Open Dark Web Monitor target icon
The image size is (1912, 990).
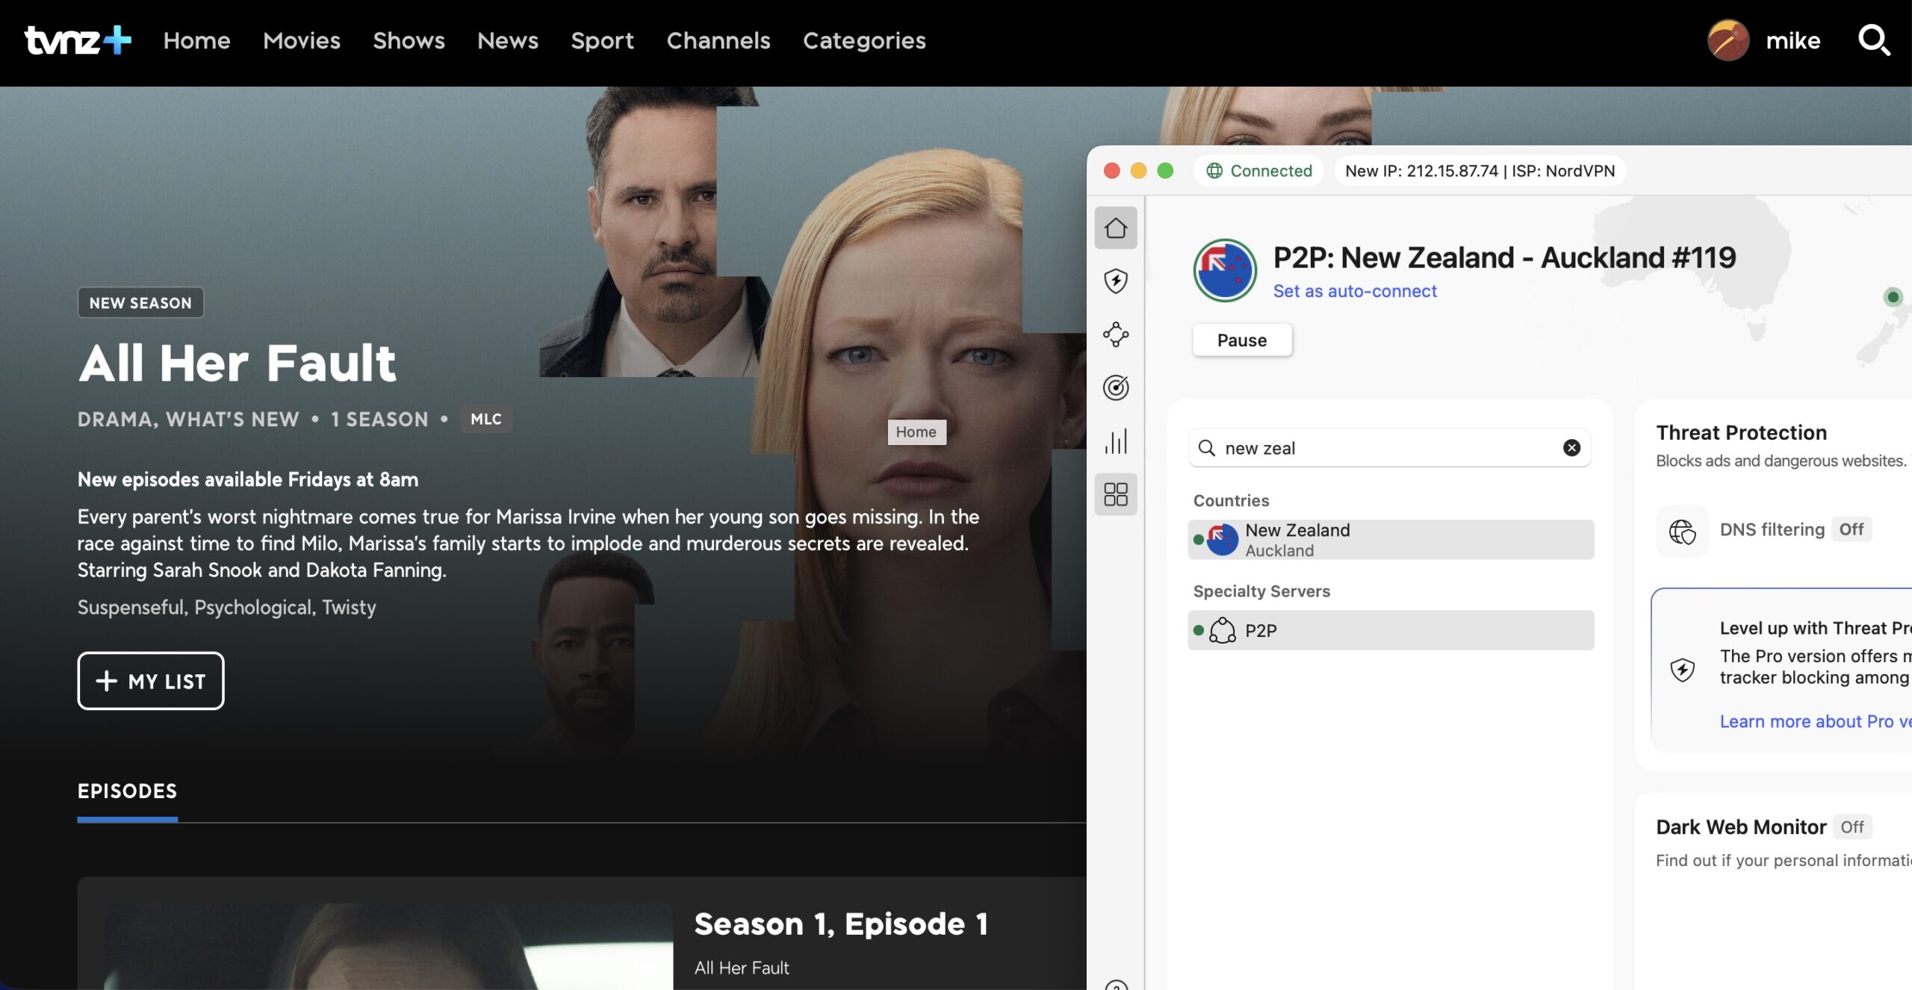pyautogui.click(x=1116, y=387)
